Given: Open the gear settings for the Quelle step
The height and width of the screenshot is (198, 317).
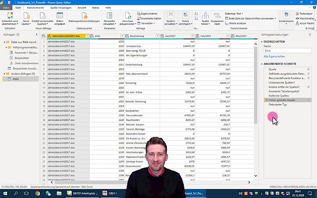Looking at the screenshot, I should coord(308,69).
